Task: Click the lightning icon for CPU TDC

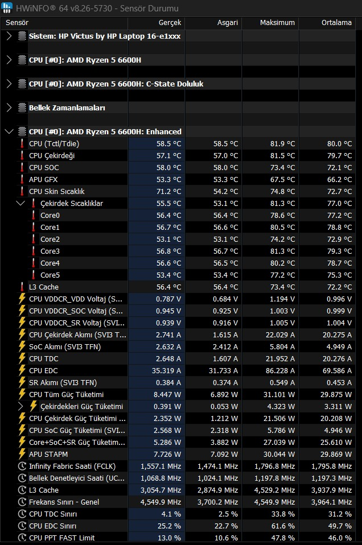Action: point(22,359)
